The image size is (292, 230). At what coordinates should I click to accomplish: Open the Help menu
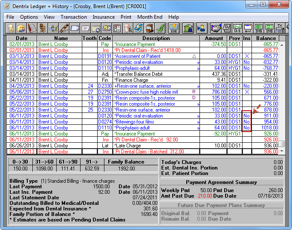click(x=173, y=17)
